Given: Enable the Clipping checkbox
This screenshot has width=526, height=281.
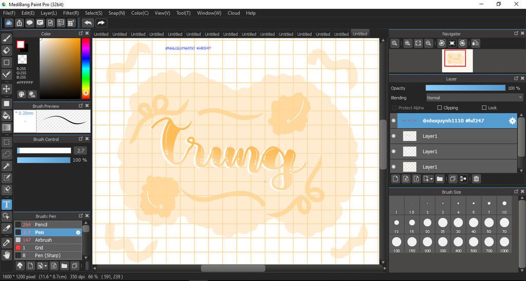Looking at the screenshot, I should click(440, 108).
